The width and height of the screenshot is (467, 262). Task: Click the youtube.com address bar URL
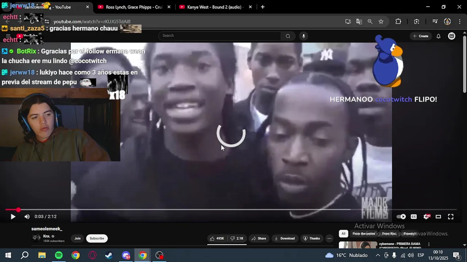[x=92, y=21]
